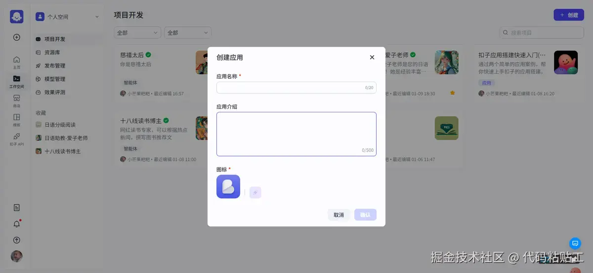Focus the 应用名称 input field
The image size is (593, 273).
tap(296, 88)
